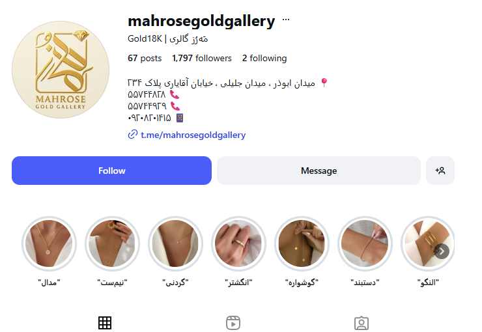
Task: Open the posts grid tab icon
Action: click(105, 323)
